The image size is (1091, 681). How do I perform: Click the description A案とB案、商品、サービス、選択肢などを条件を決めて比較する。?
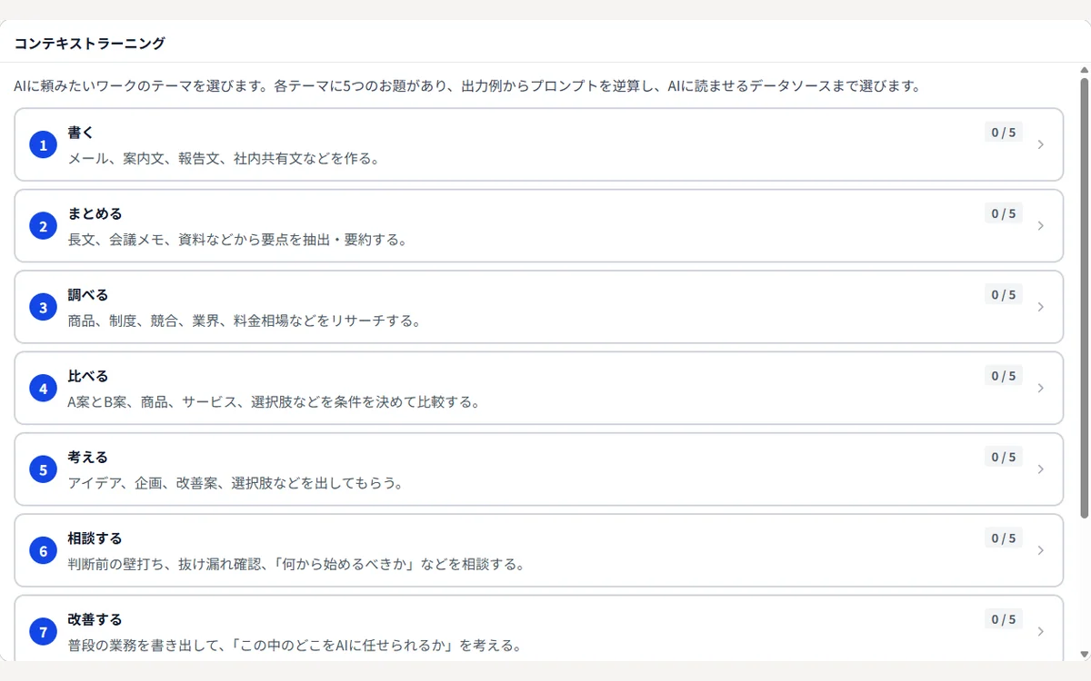274,401
